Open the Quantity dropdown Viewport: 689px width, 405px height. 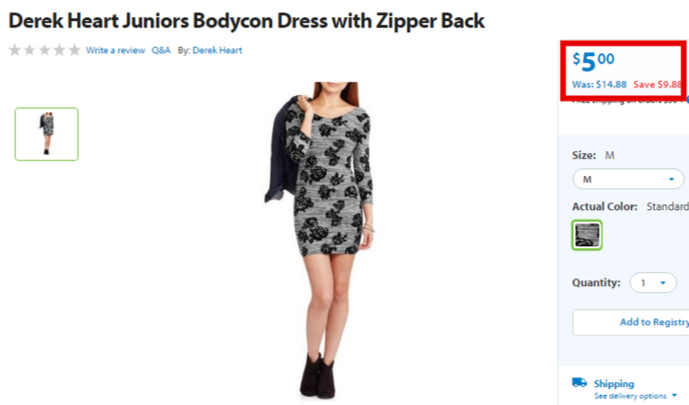click(653, 282)
